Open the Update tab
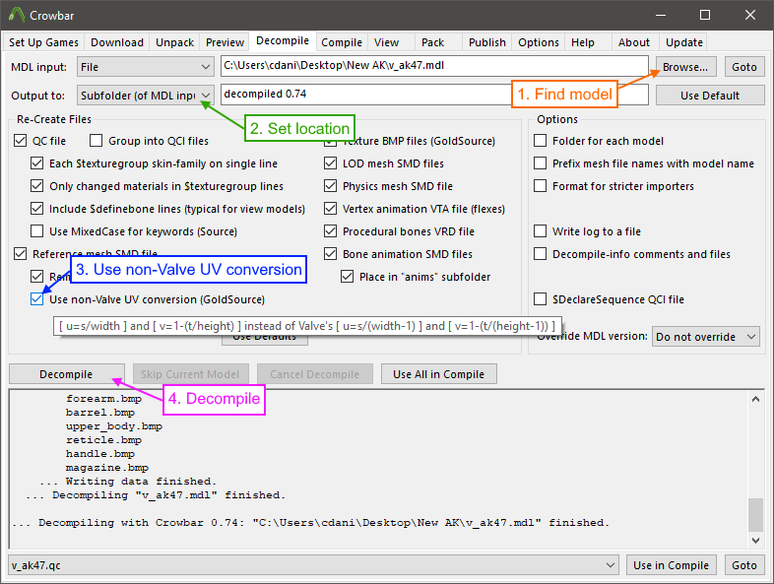This screenshot has height=584, width=774. click(684, 42)
